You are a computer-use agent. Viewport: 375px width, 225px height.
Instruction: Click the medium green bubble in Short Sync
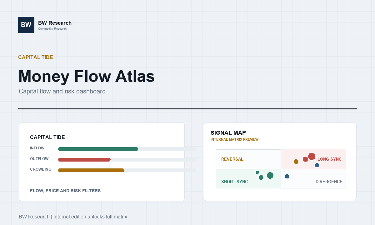coord(261,177)
